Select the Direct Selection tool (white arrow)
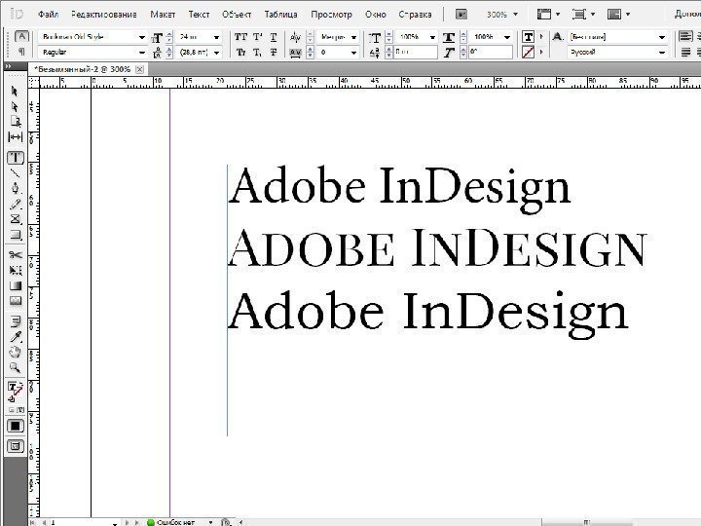This screenshot has height=526, width=701. click(15, 106)
